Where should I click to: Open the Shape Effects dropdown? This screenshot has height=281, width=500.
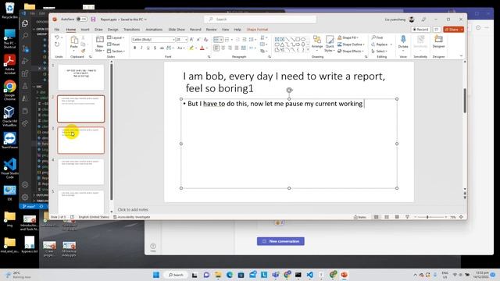[x=351, y=51]
